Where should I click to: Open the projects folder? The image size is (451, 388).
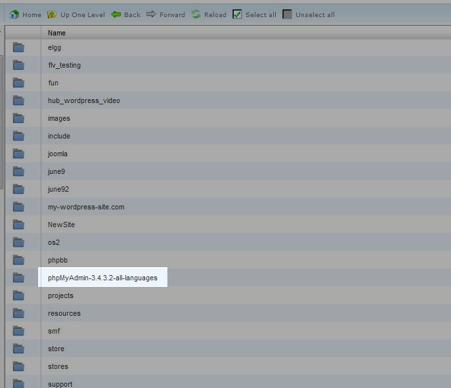click(60, 295)
